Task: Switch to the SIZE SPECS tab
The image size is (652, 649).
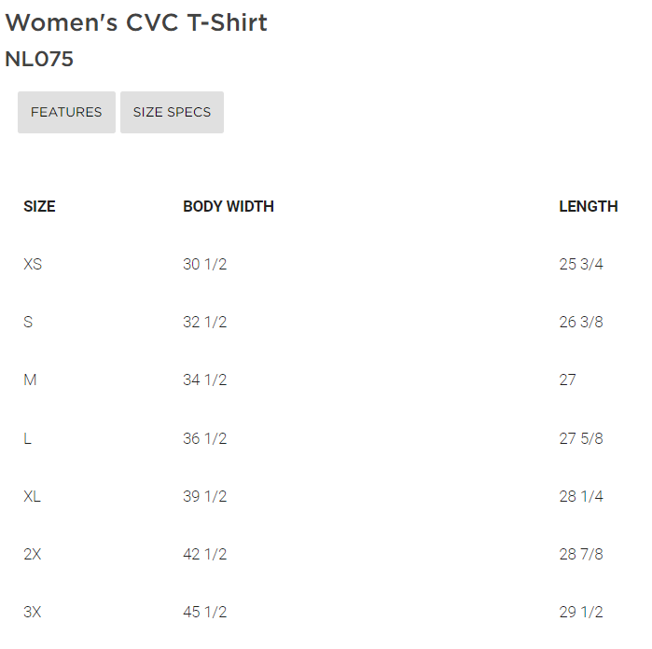Action: tap(172, 112)
